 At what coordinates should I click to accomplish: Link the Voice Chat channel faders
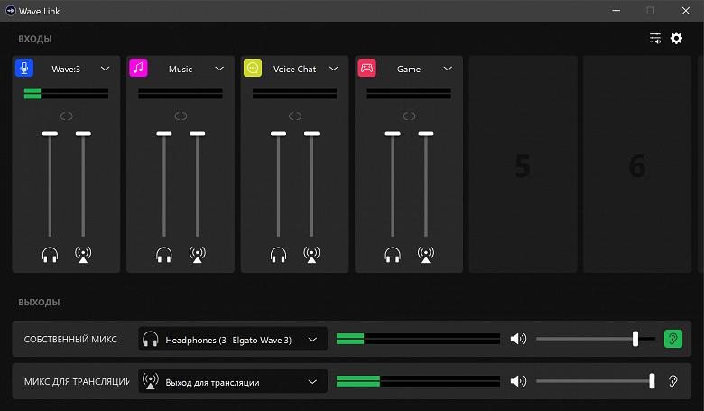click(x=295, y=117)
